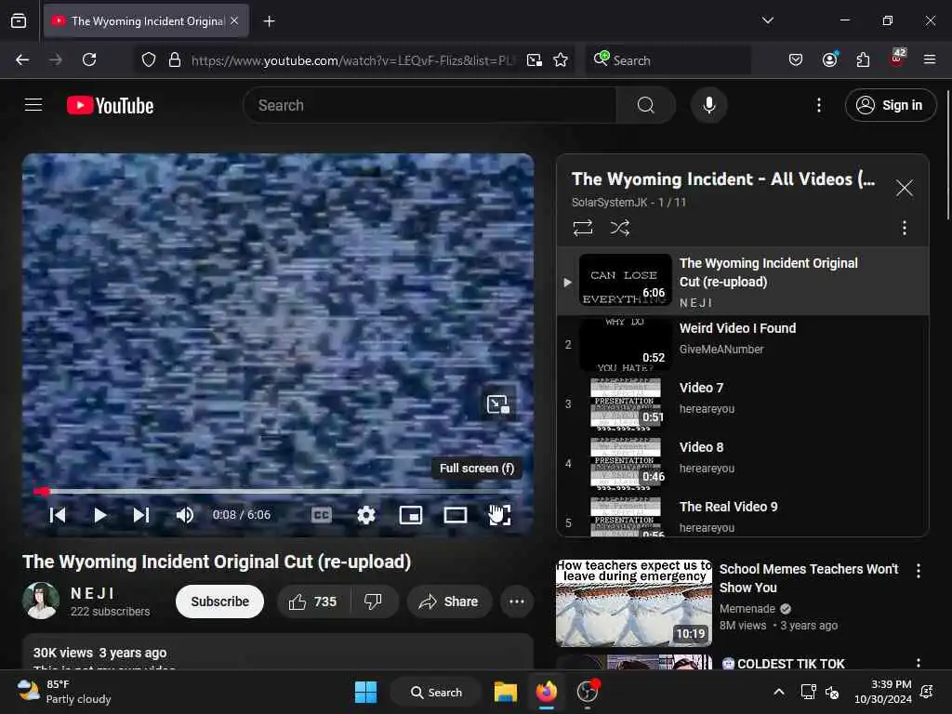Go back in browser history
This screenshot has width=952, height=714.
[22, 59]
